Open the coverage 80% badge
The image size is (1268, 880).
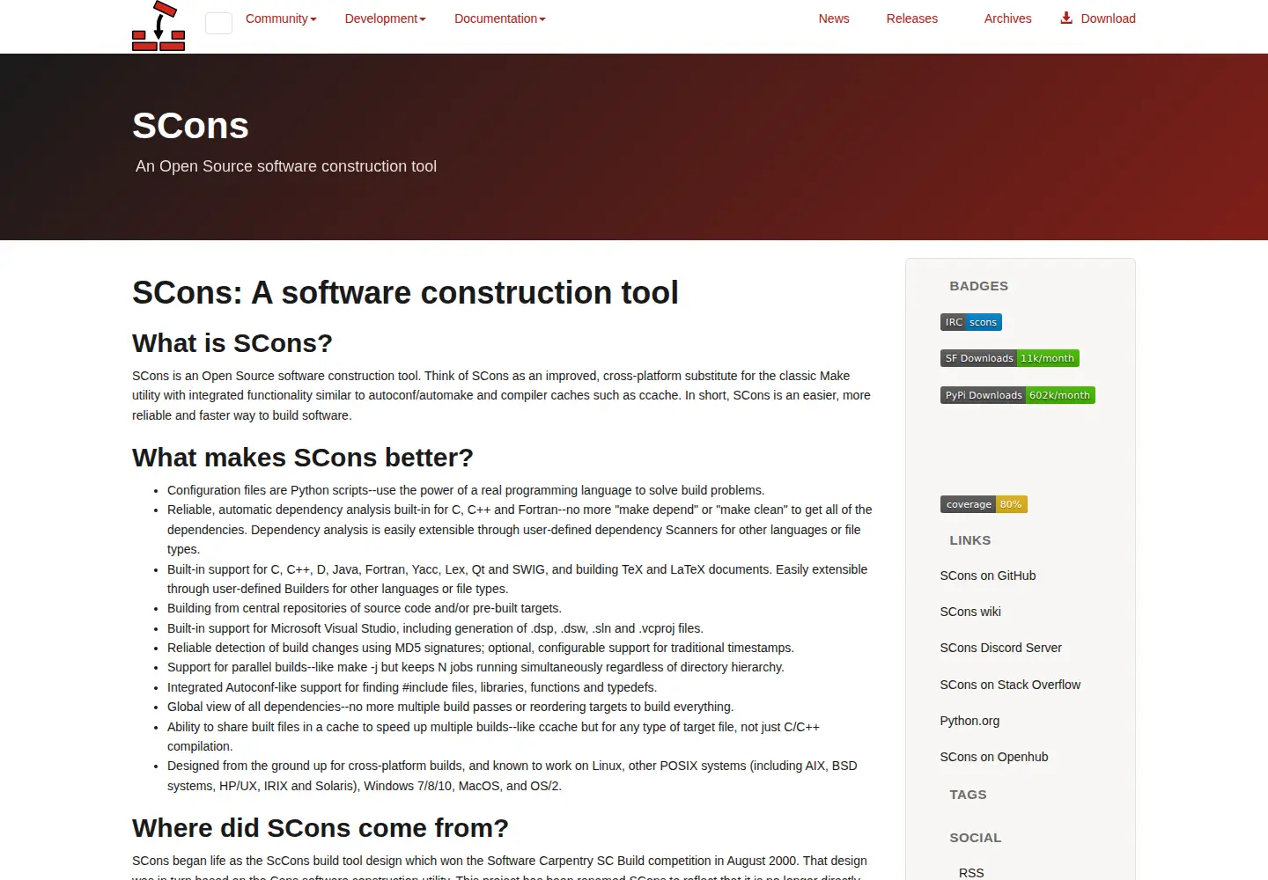pyautogui.click(x=984, y=504)
